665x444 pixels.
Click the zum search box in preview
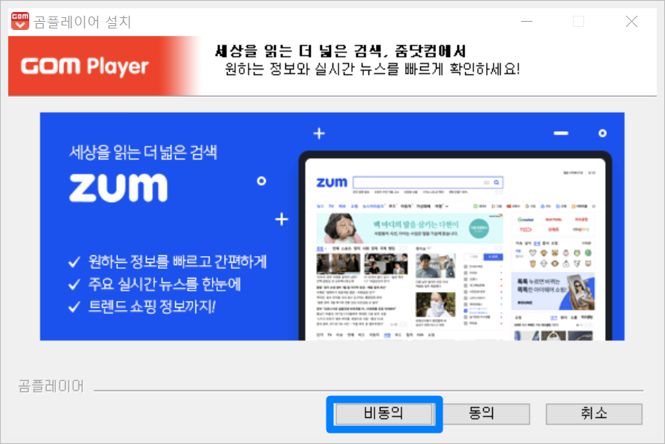[x=428, y=183]
